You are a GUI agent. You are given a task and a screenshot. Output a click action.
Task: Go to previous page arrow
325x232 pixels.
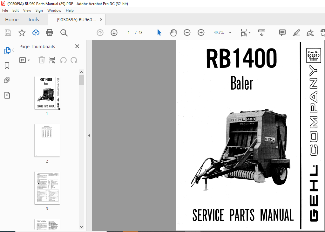[x=100, y=33]
